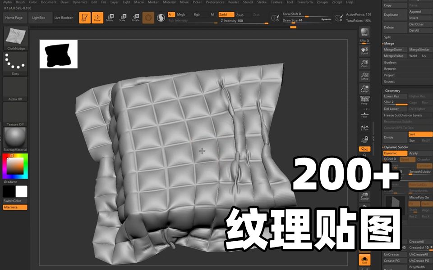433x270 pixels.
Task: Open the Document menu
Action: pyautogui.click(x=49, y=2)
